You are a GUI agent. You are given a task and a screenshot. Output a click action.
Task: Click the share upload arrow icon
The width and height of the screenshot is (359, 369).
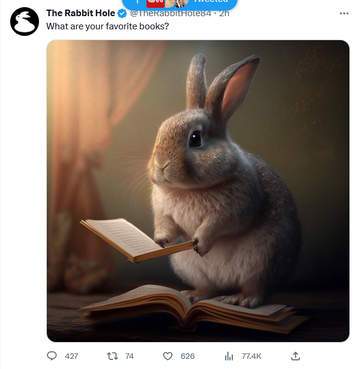tap(295, 356)
